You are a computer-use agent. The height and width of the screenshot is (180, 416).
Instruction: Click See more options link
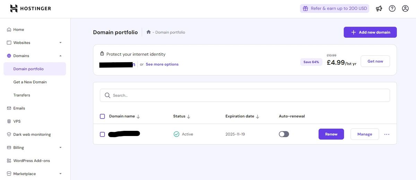(x=162, y=64)
